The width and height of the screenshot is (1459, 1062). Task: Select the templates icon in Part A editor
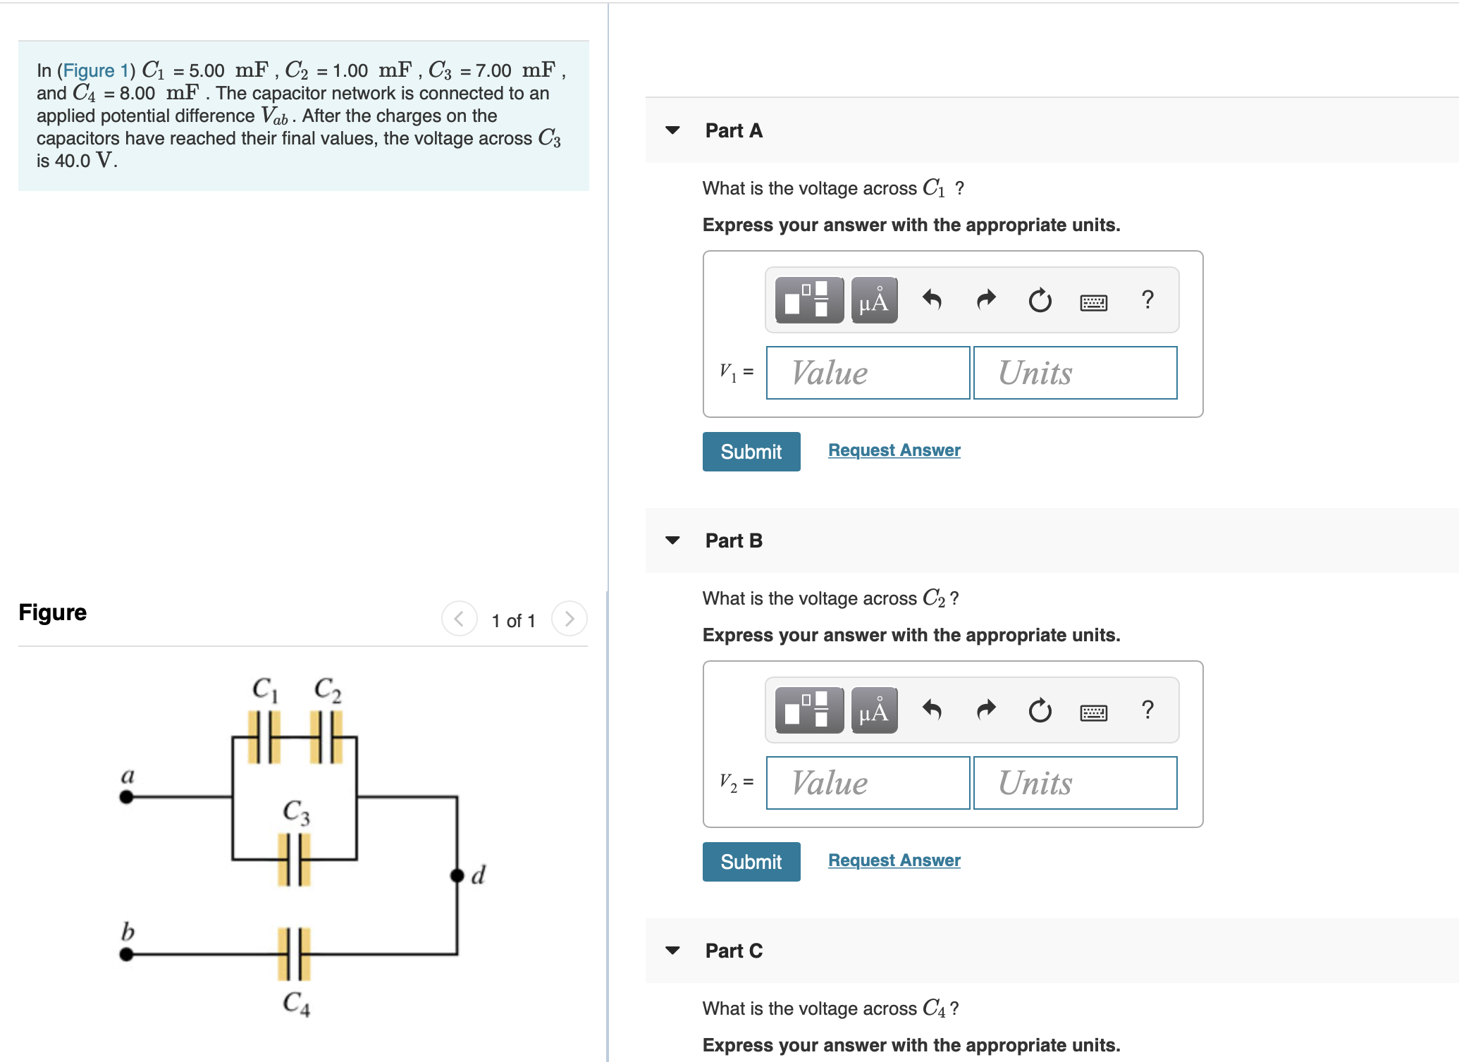[x=808, y=300]
